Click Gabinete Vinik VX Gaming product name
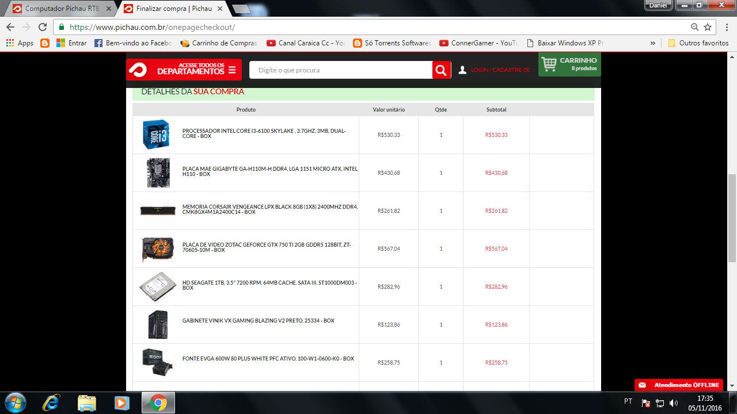Image resolution: width=737 pixels, height=414 pixels. [259, 321]
